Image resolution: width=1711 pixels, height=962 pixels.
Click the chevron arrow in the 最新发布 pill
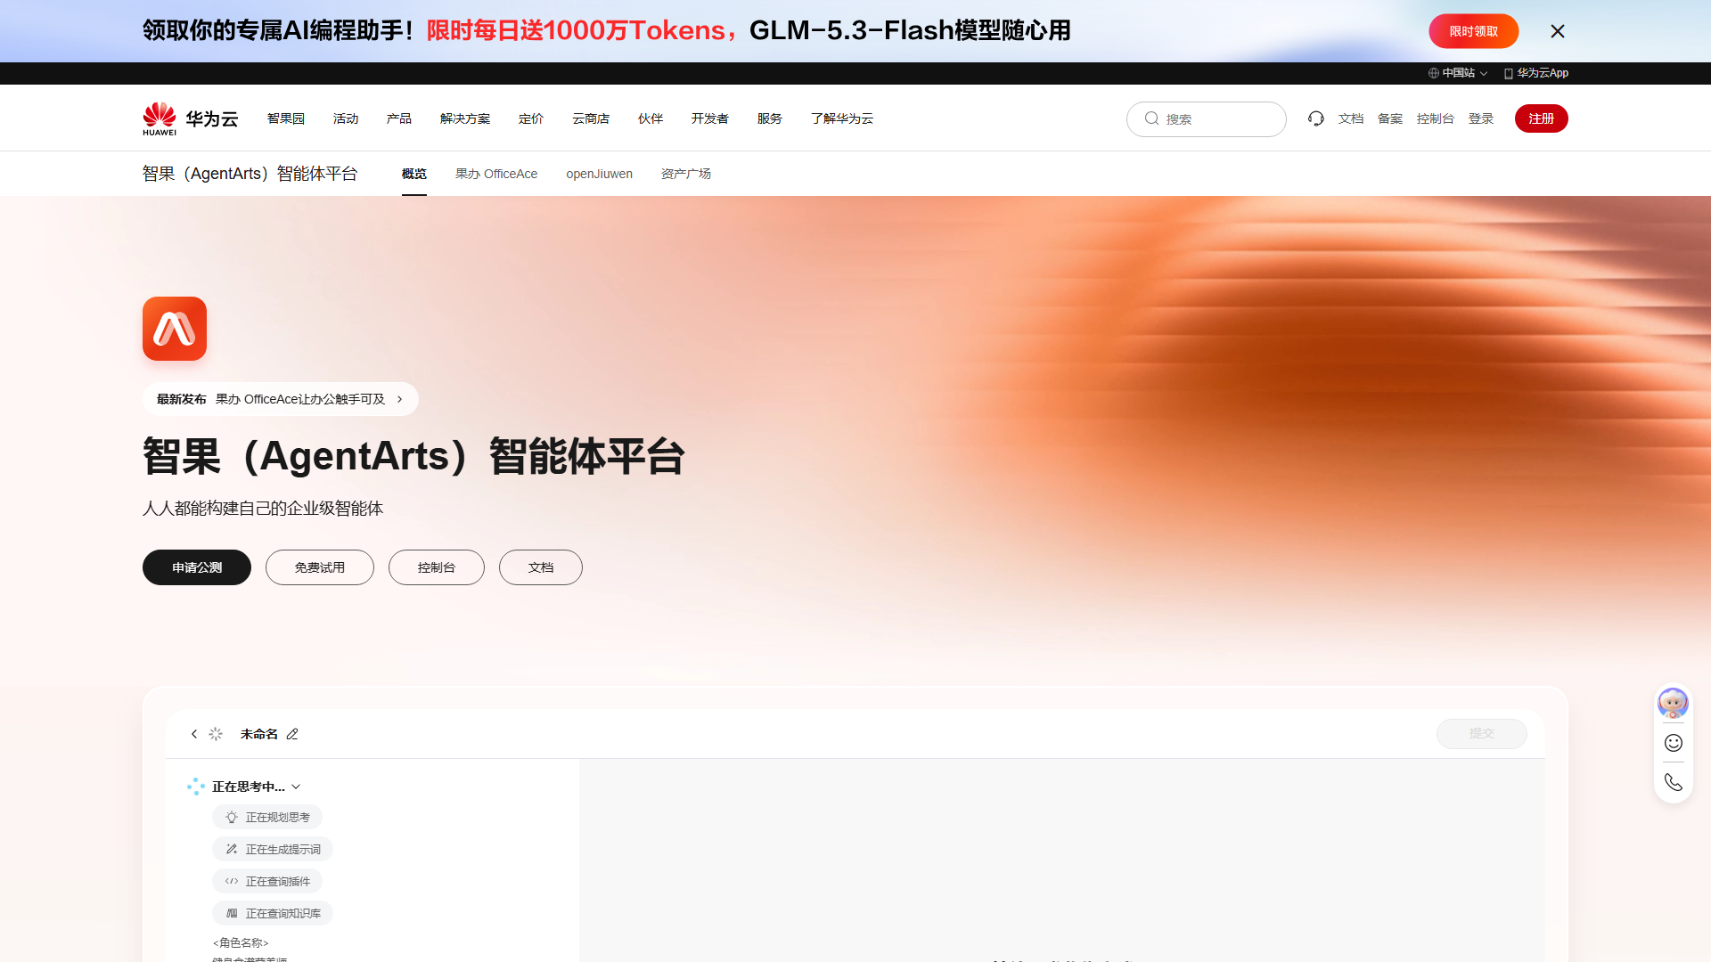pos(400,399)
